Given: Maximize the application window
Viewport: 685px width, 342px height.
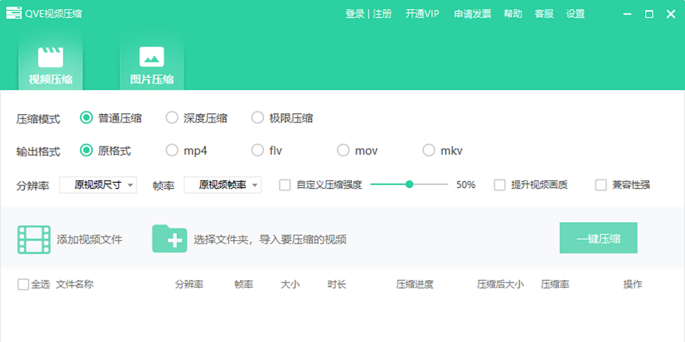Looking at the screenshot, I should click(649, 14).
